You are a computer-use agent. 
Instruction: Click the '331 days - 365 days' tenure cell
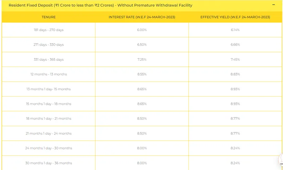click(48, 59)
